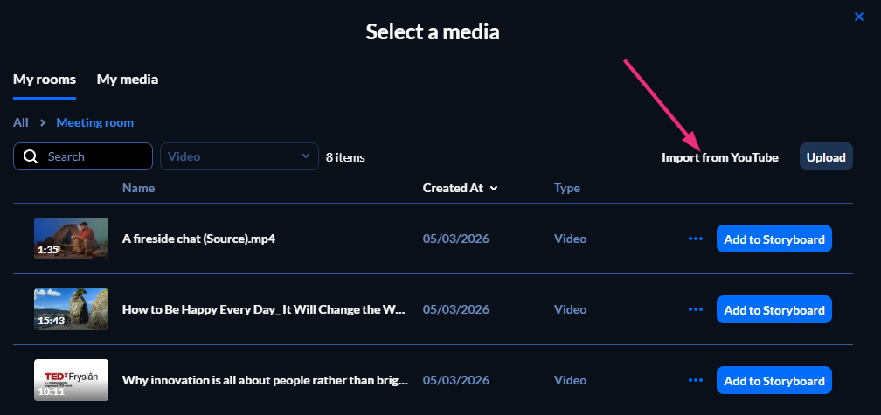The image size is (881, 415).
Task: Select the My rooms tab
Action: [x=45, y=80]
